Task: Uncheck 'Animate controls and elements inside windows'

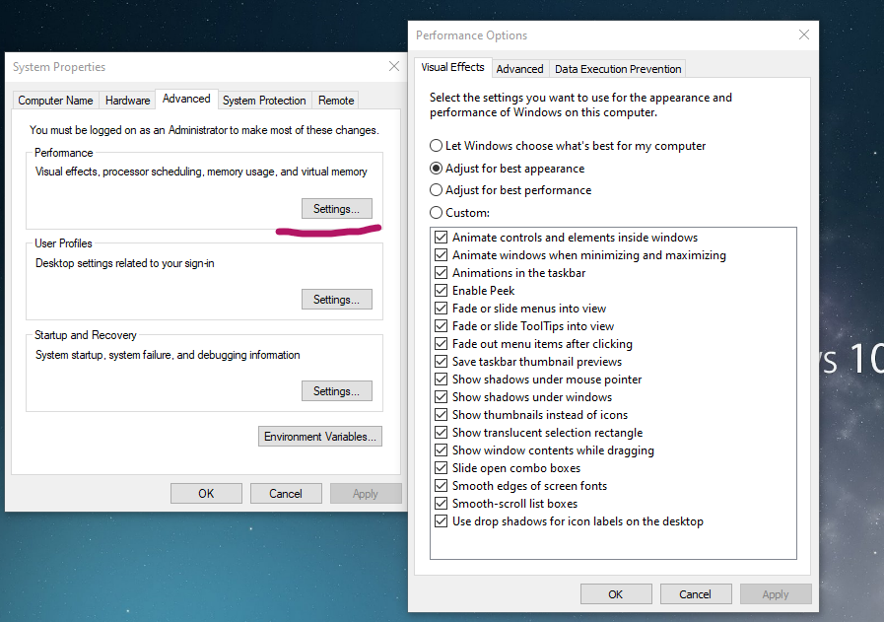Action: [x=441, y=238]
